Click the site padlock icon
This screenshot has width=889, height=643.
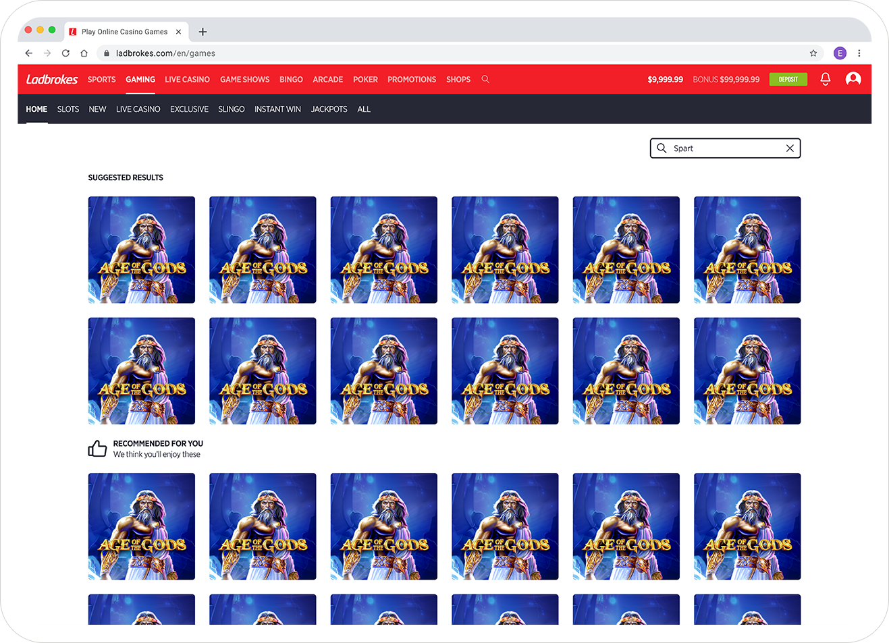tap(107, 53)
